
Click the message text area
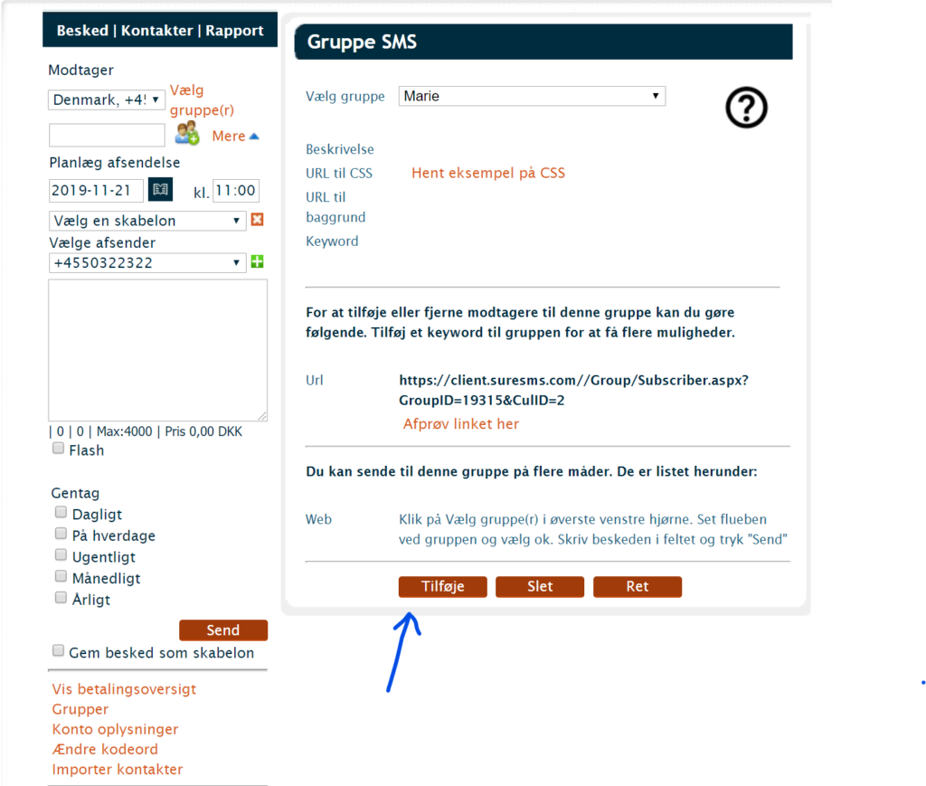(x=157, y=350)
